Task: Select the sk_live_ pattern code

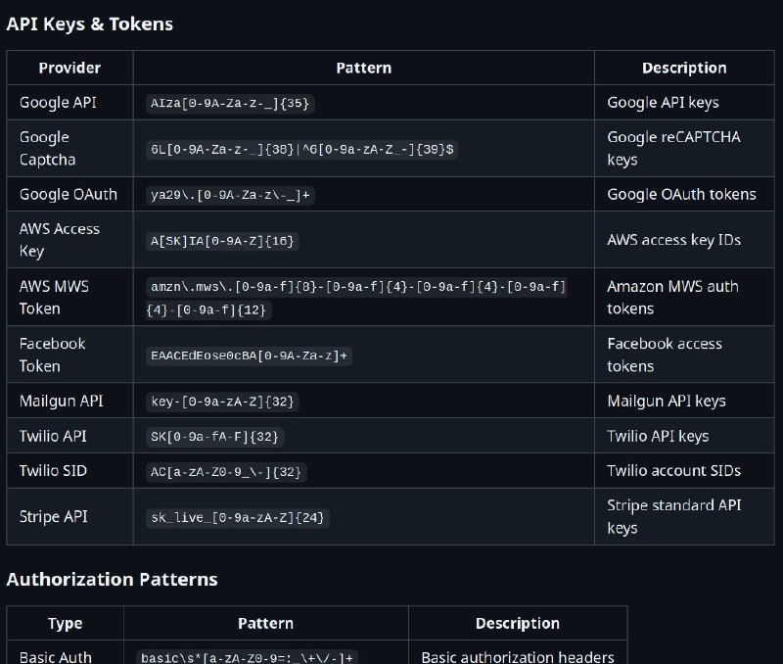Action: click(238, 518)
